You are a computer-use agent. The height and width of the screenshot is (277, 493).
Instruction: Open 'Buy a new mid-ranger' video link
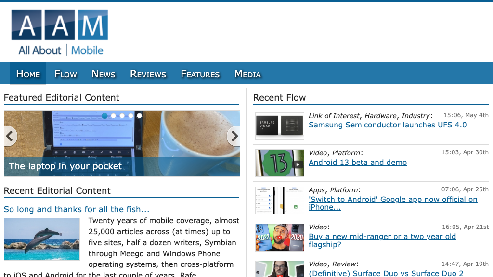(x=382, y=240)
